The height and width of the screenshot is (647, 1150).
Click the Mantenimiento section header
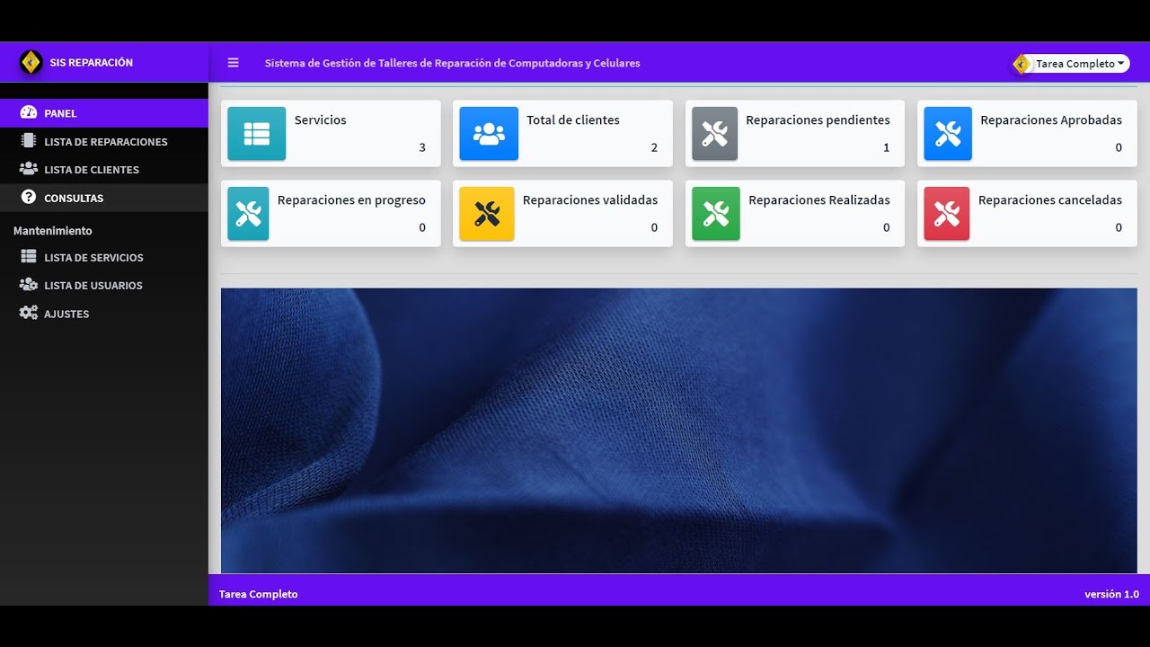point(52,231)
